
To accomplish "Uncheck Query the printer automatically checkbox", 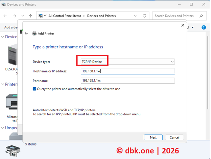I will [34, 89].
